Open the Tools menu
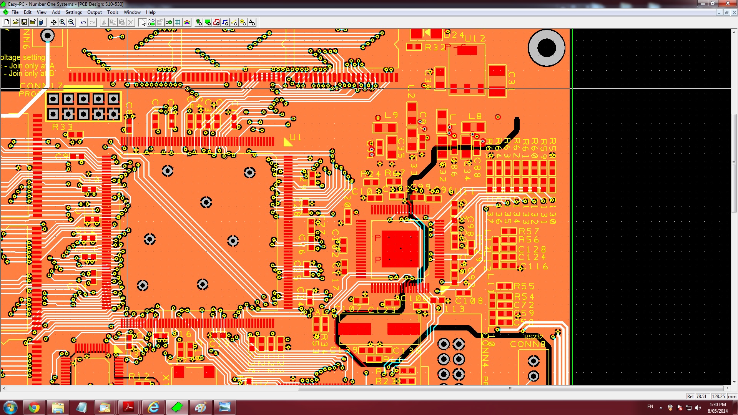Screen dimensions: 738x415 [113, 12]
